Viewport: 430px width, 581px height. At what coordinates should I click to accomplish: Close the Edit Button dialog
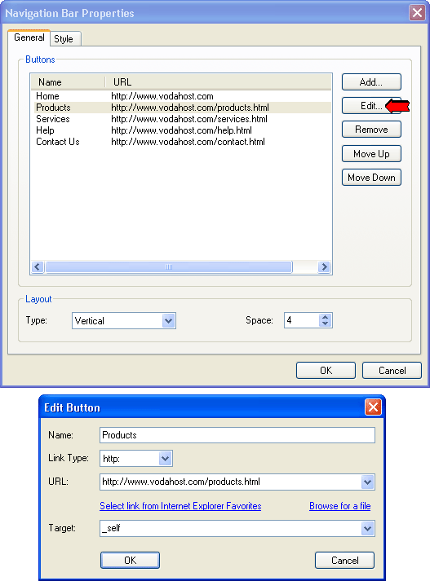(x=373, y=407)
